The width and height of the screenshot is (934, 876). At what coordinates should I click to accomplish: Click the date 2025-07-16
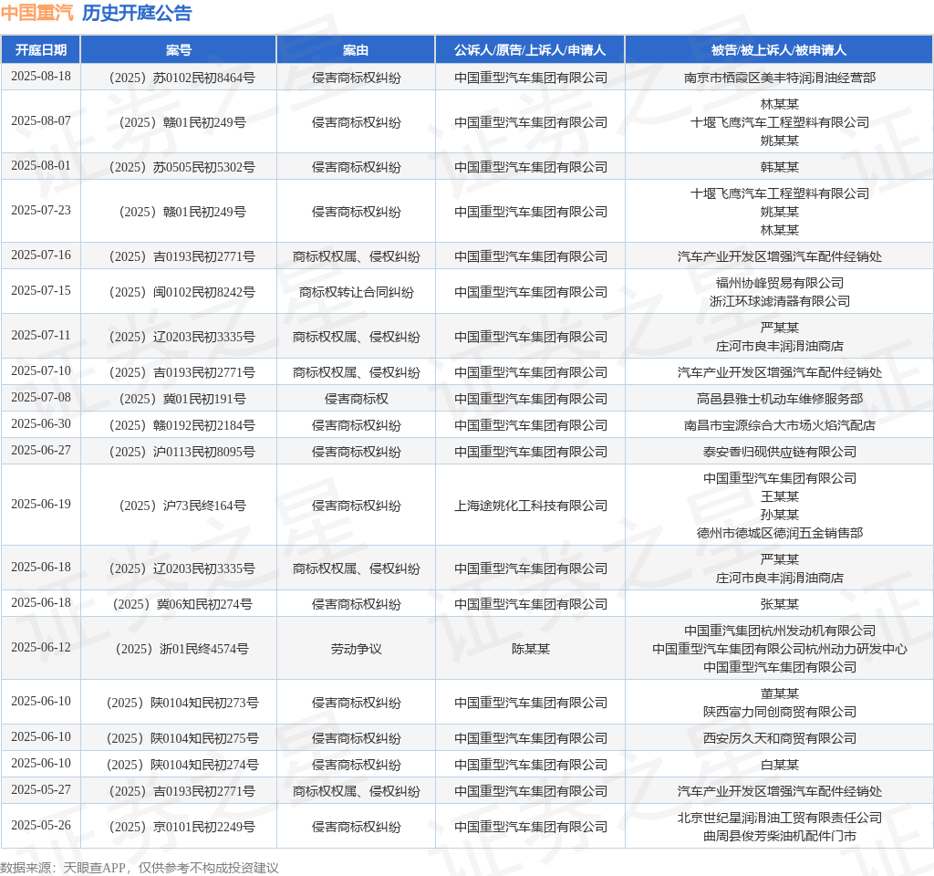point(40,255)
